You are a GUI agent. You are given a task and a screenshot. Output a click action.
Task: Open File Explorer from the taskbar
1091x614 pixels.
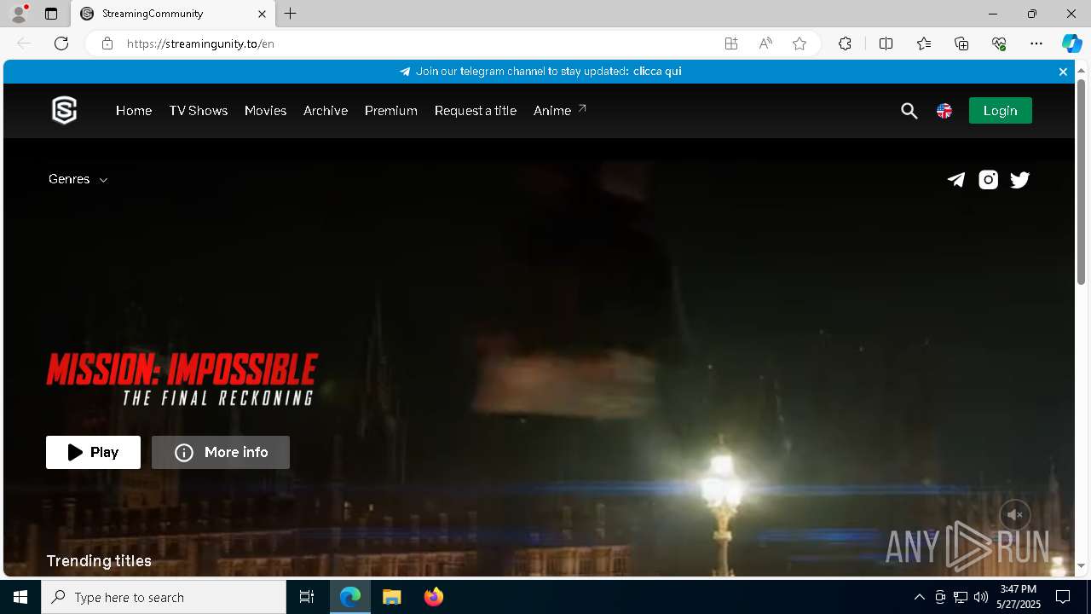click(x=391, y=597)
